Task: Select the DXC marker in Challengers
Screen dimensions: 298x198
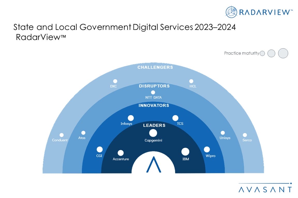Action: pos(115,81)
